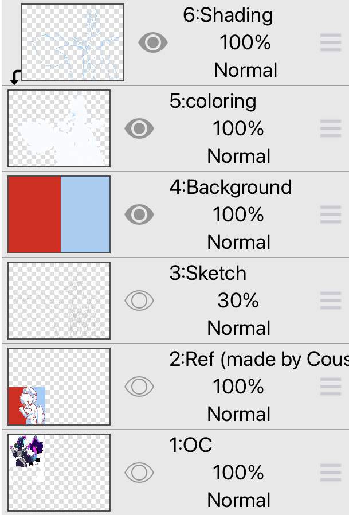The width and height of the screenshot is (349, 515).
Task: Click the Ref layer drag handle
Action: (331, 387)
